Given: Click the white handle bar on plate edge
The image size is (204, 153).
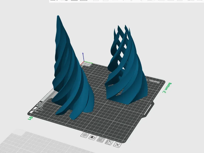Looking at the screenshot, I should click(148, 109).
